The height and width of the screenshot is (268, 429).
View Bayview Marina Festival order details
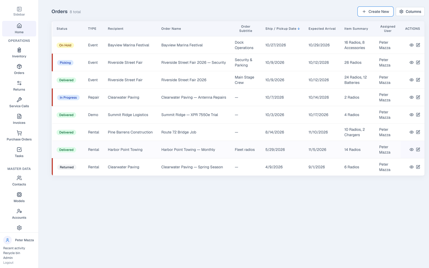[412, 45]
